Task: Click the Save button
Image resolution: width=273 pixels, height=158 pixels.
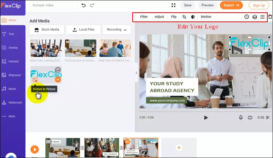Action: [188, 5]
